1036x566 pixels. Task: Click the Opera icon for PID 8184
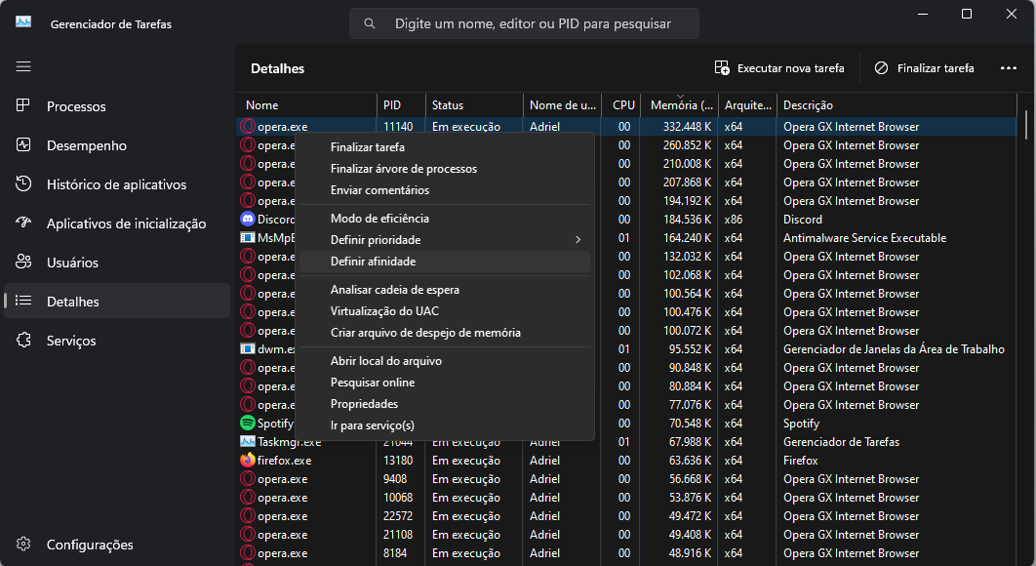pos(248,552)
